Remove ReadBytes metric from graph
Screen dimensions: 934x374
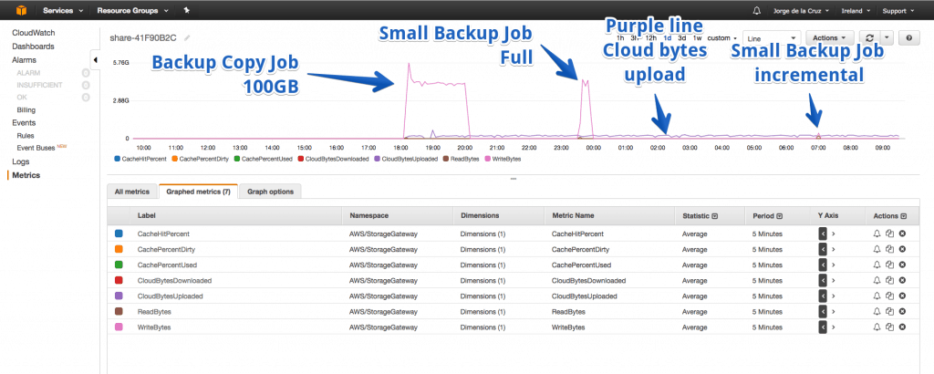(x=902, y=311)
